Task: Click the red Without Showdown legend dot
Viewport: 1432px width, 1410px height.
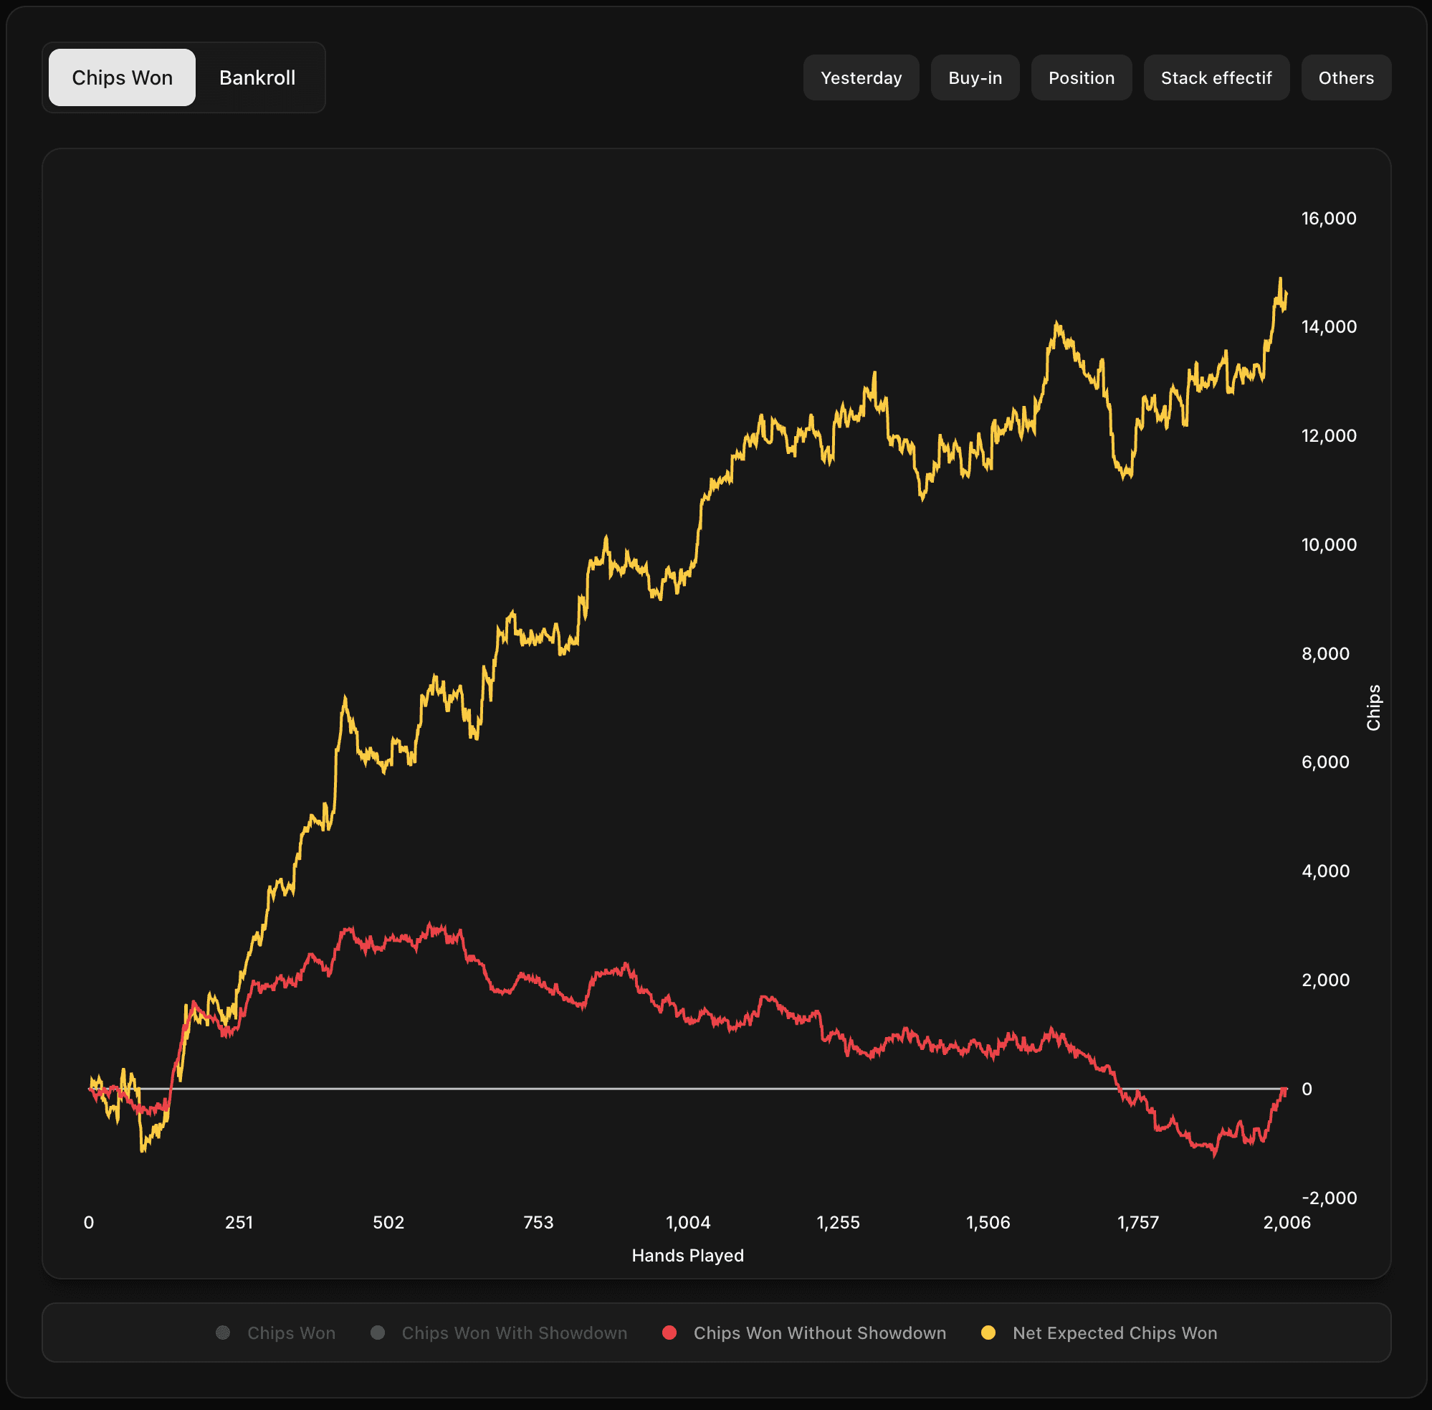Action: point(669,1333)
